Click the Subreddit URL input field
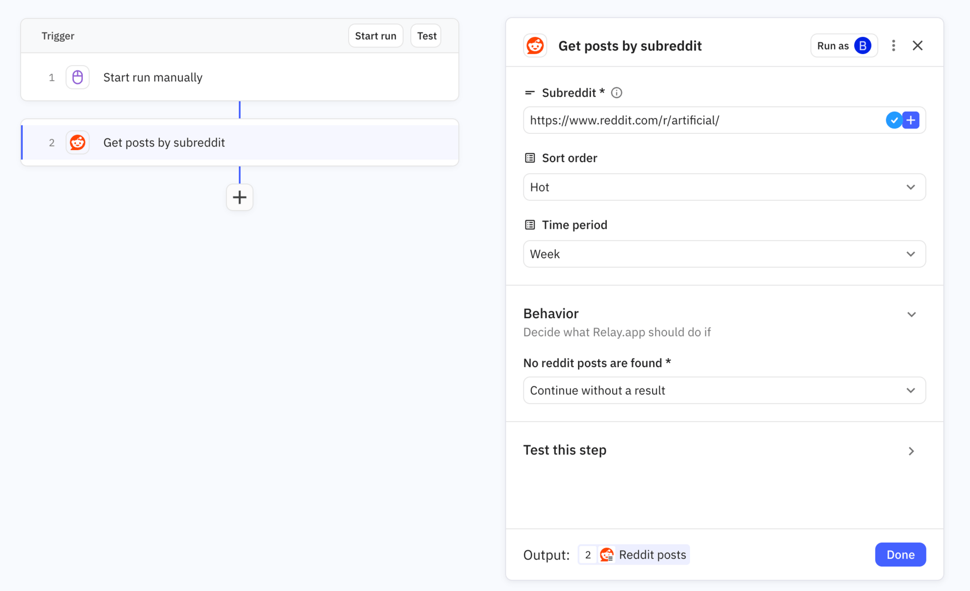Image resolution: width=970 pixels, height=591 pixels. pos(702,120)
